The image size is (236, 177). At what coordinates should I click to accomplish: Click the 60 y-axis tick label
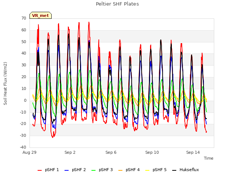pyautogui.click(x=24, y=30)
